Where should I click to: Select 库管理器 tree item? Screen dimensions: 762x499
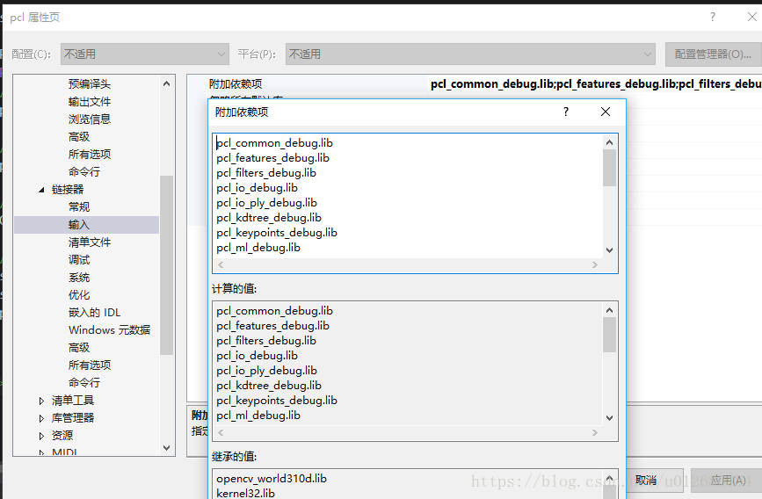coord(72,418)
